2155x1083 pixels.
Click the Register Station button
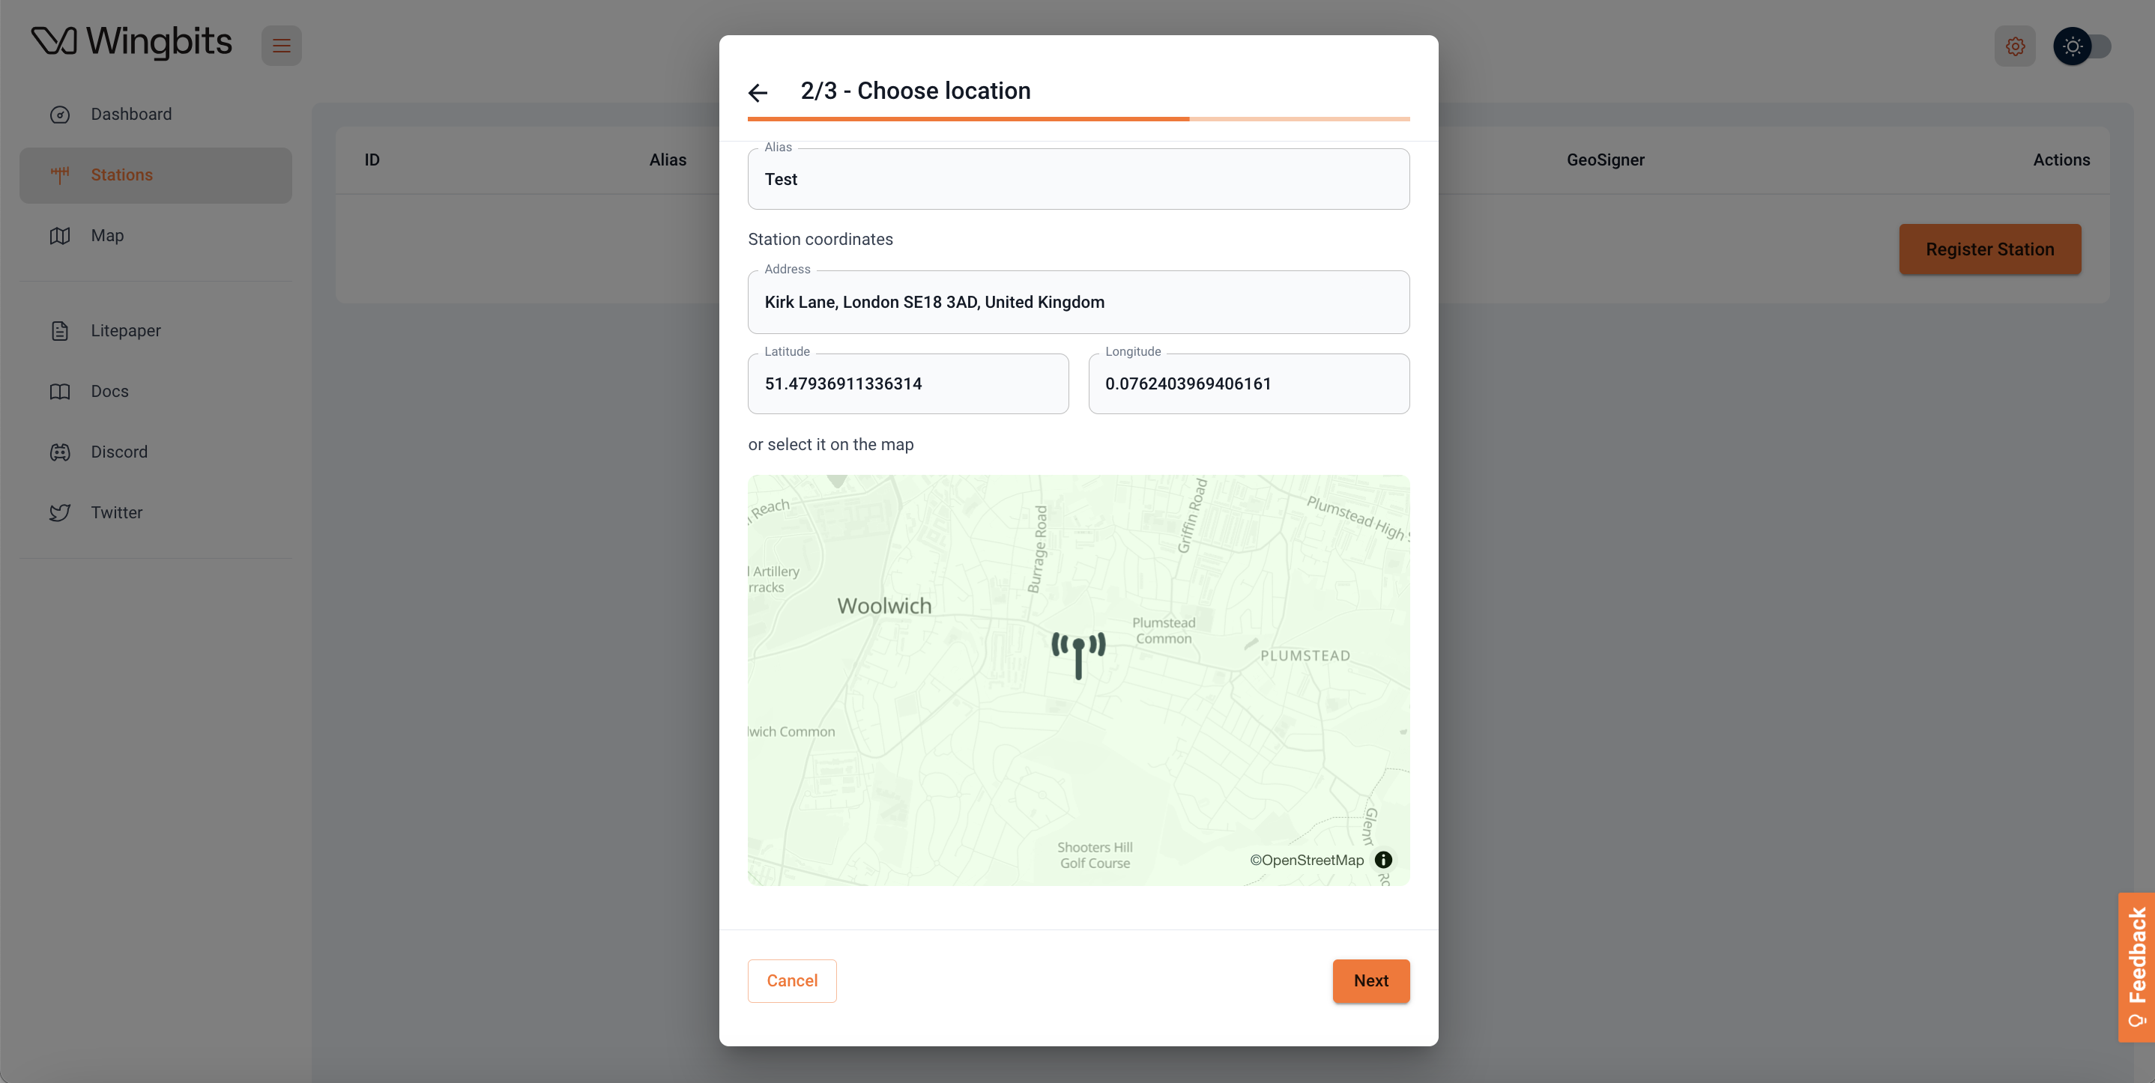[x=1989, y=249]
